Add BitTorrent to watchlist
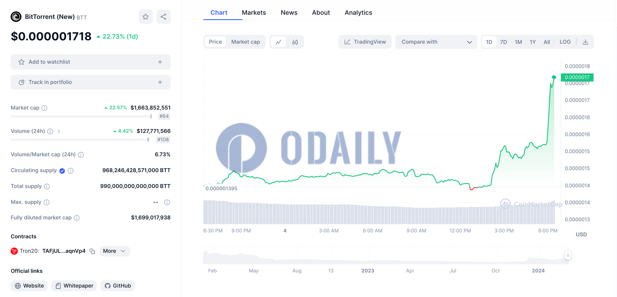Viewport: 617px width, 297px height. (x=90, y=62)
